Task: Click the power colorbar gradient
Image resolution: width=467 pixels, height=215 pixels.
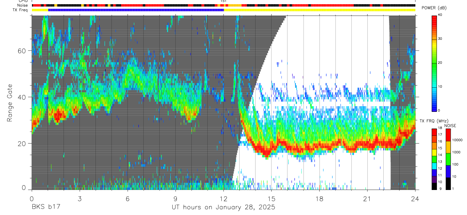Action: tap(434, 63)
